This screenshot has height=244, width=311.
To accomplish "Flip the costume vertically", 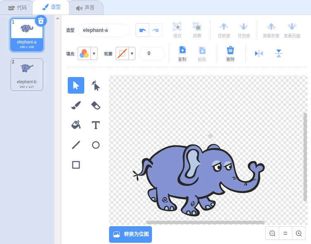I will tap(279, 53).
